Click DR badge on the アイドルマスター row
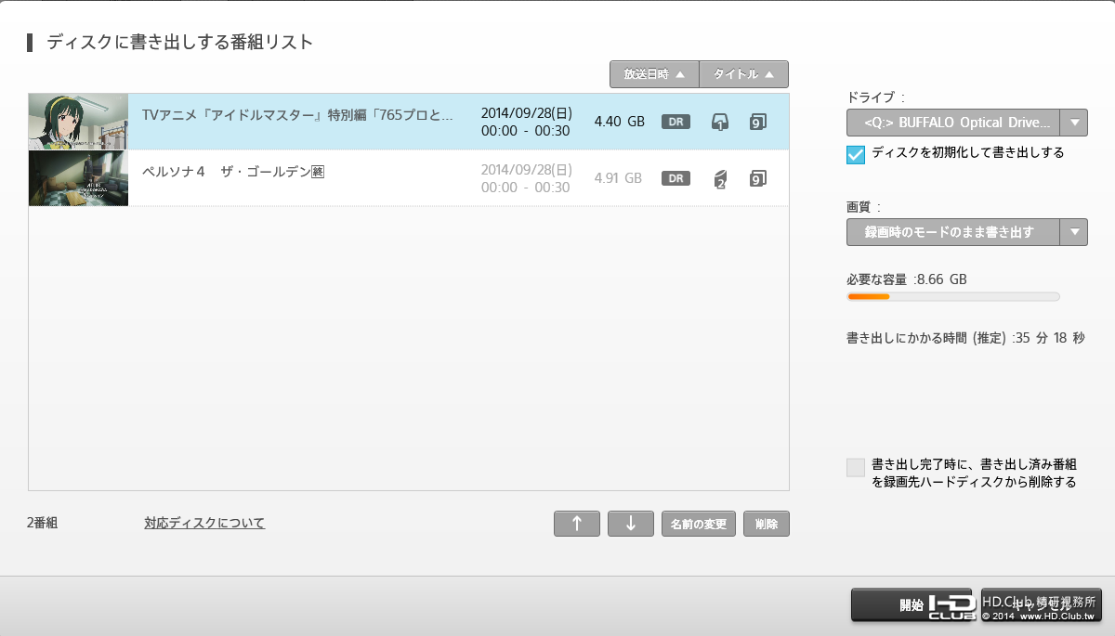This screenshot has width=1115, height=636. tap(676, 122)
